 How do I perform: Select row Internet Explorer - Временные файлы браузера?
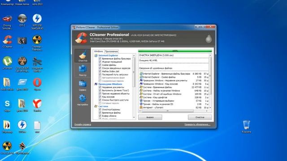(x=174, y=74)
